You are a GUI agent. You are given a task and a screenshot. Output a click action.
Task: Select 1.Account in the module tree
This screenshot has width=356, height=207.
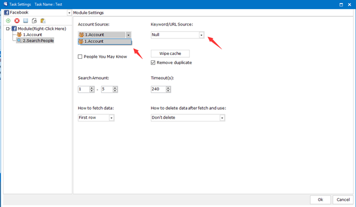(x=32, y=34)
